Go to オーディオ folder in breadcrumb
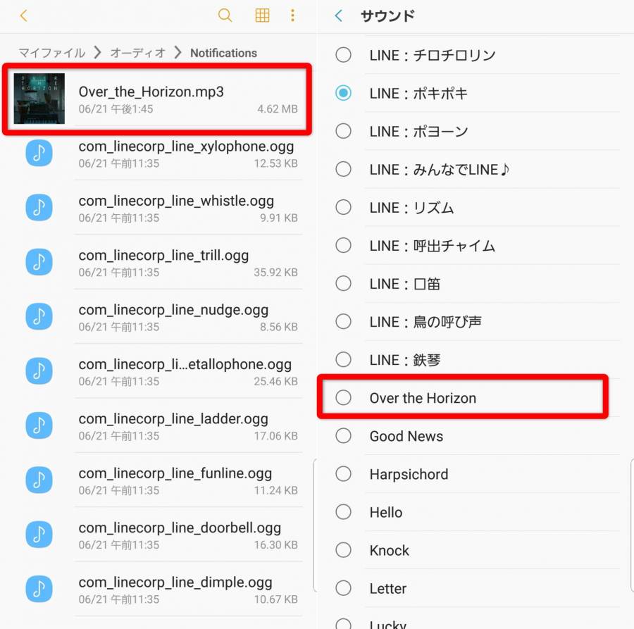Screen dimensions: 634x629 point(138,53)
